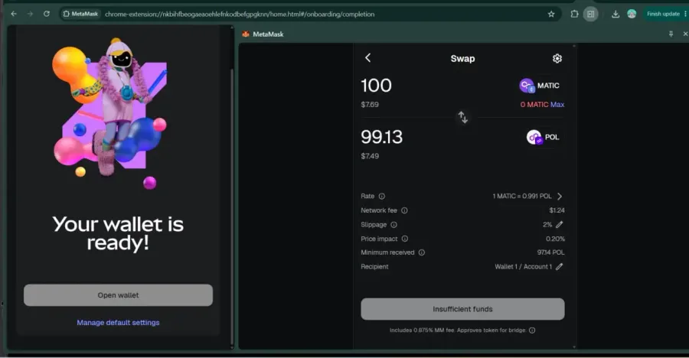
Task: Click the 0.20% price impact value
Action: (556, 239)
